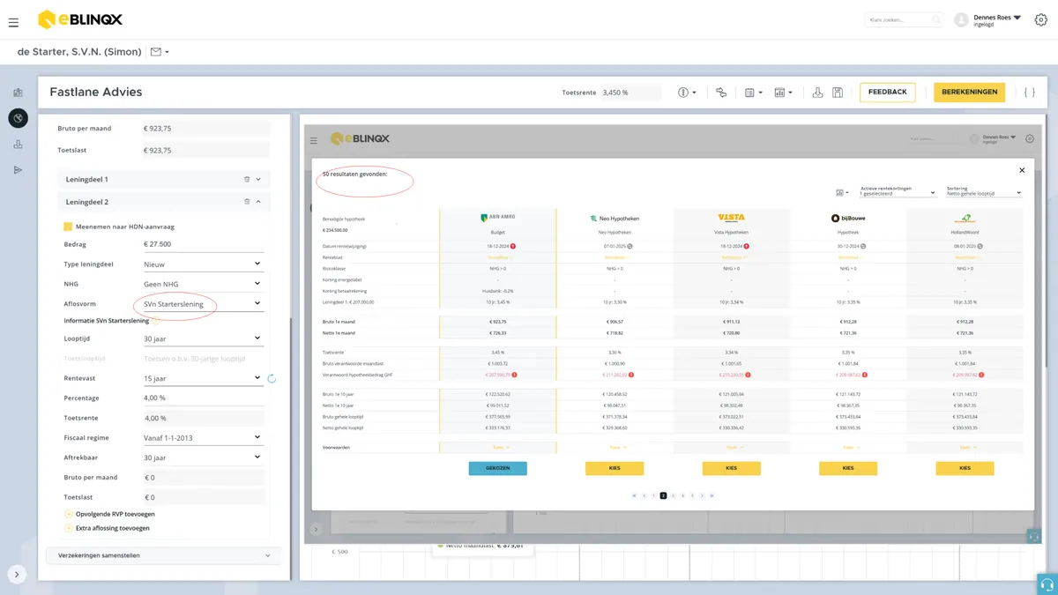
Task: Open the Type leningdeel dropdown
Action: [202, 264]
